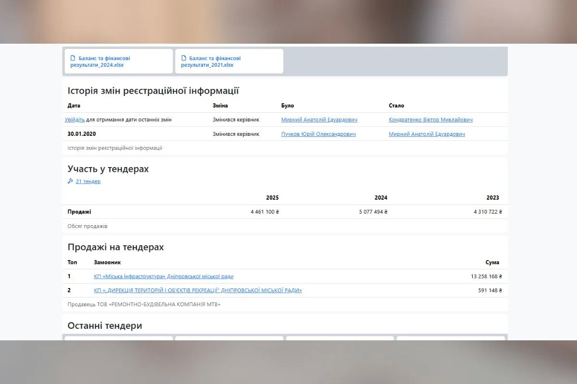Click the Продажі row label

[x=79, y=212]
